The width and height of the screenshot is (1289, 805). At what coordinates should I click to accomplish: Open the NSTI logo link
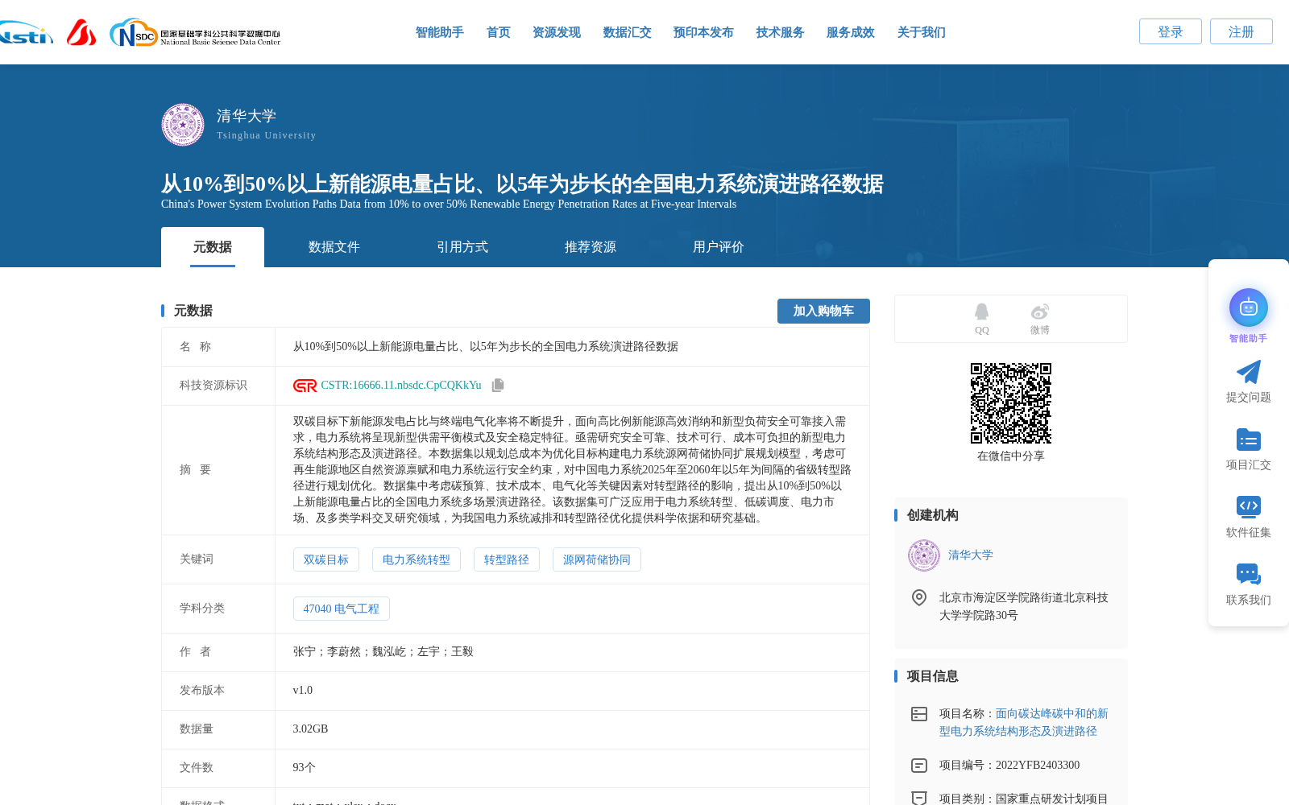pos(27,32)
